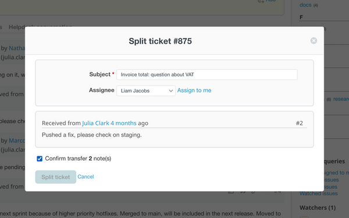The image size is (349, 218).
Task: Open the docs tag in the sidebar
Action: coord(305,5)
